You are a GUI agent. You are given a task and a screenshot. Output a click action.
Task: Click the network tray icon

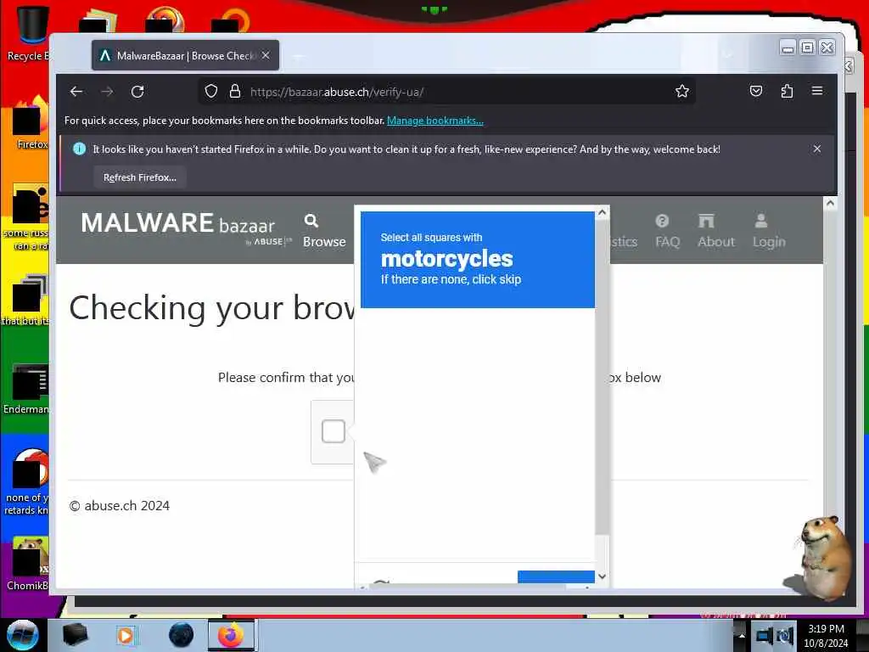point(765,635)
